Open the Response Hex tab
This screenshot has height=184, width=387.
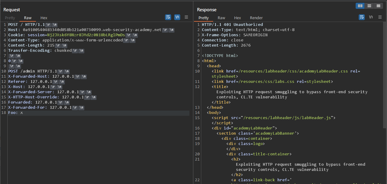point(237,18)
